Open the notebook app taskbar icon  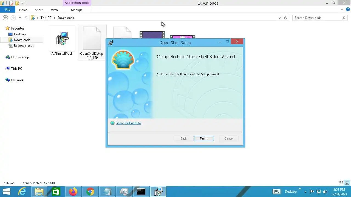click(x=107, y=192)
